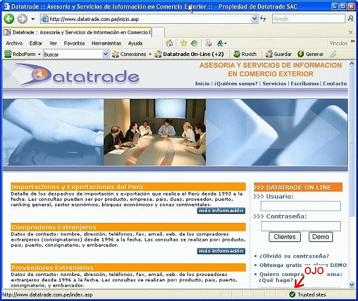
Task: Open the Escríbanos link
Action: pos(304,83)
